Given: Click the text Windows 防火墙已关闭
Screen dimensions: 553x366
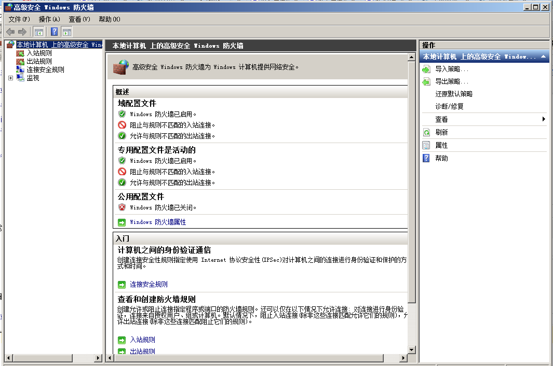Looking at the screenshot, I should 163,208.
